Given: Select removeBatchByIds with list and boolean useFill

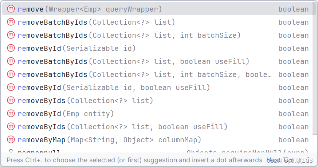Looking at the screenshot, I should [157, 61].
